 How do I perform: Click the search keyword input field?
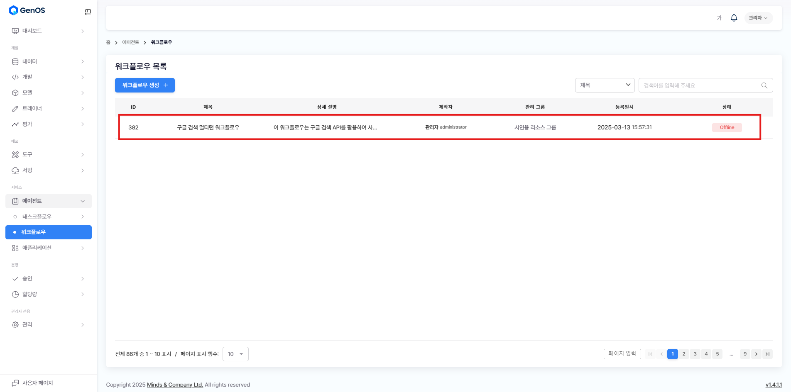[x=700, y=85]
